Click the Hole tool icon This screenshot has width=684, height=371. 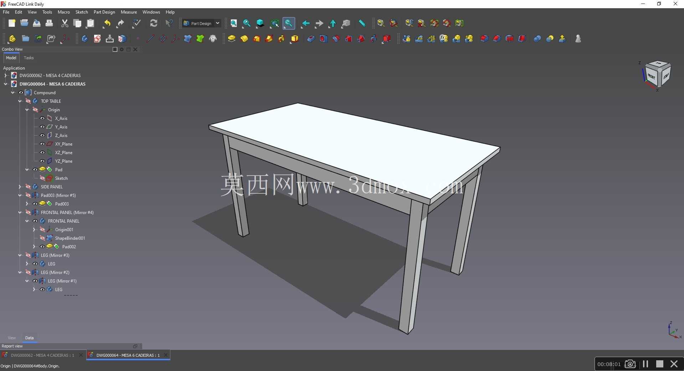pyautogui.click(x=323, y=39)
